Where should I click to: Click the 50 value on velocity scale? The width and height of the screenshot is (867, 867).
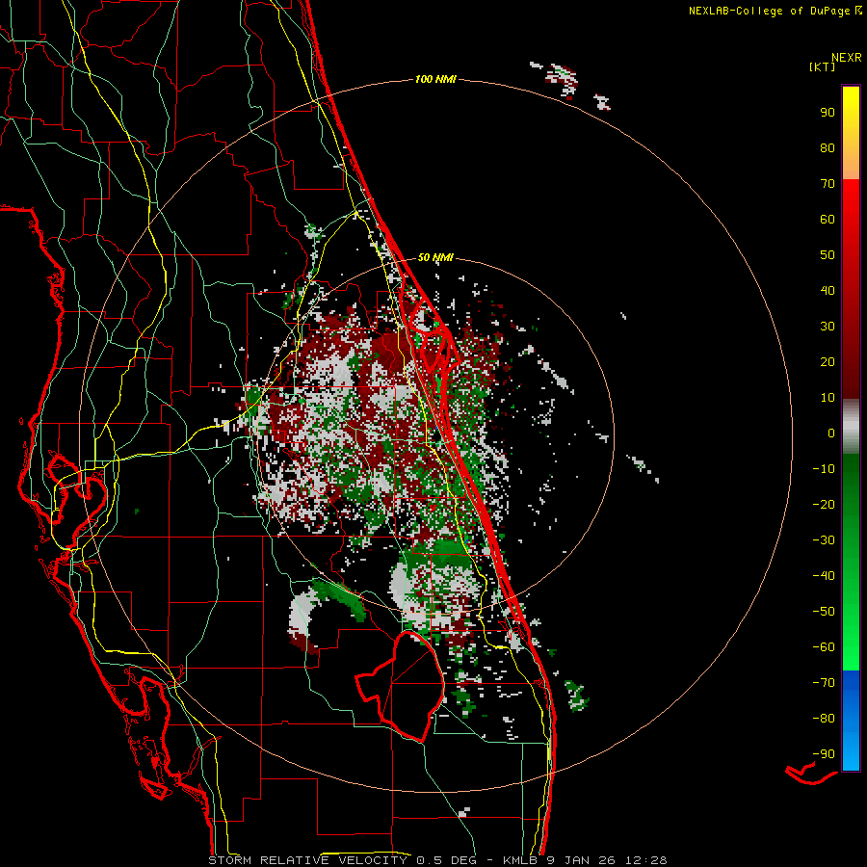tap(828, 255)
